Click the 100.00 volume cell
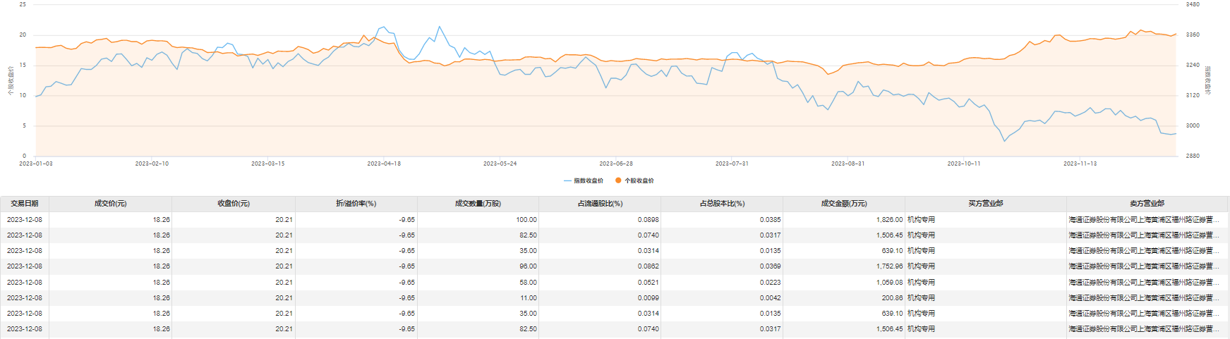 coord(526,220)
